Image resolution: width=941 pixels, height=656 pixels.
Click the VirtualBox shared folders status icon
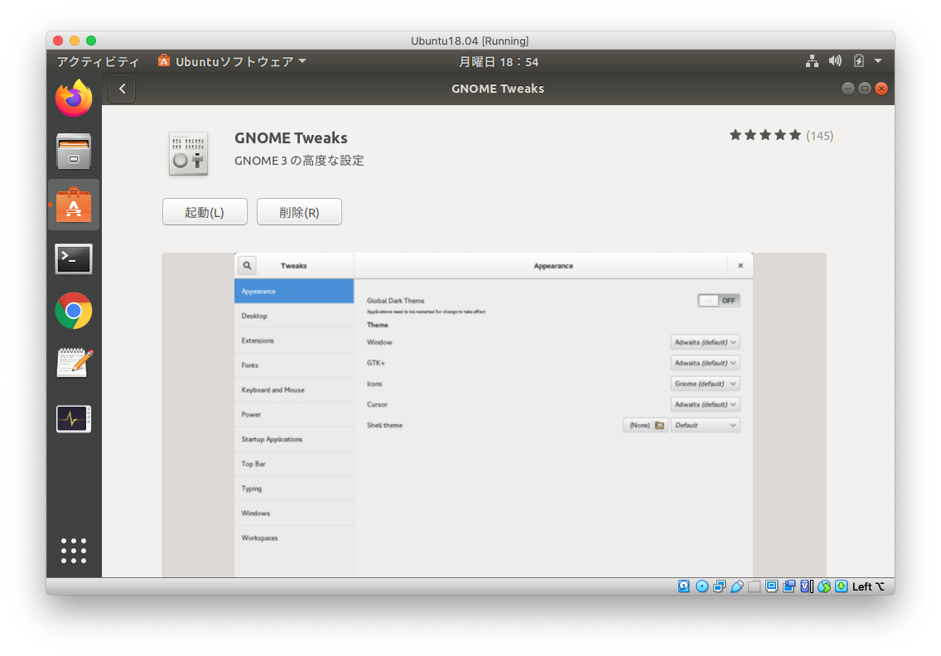point(755,586)
